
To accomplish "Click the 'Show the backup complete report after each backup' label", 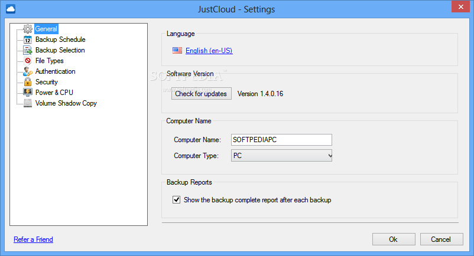I will pos(258,200).
